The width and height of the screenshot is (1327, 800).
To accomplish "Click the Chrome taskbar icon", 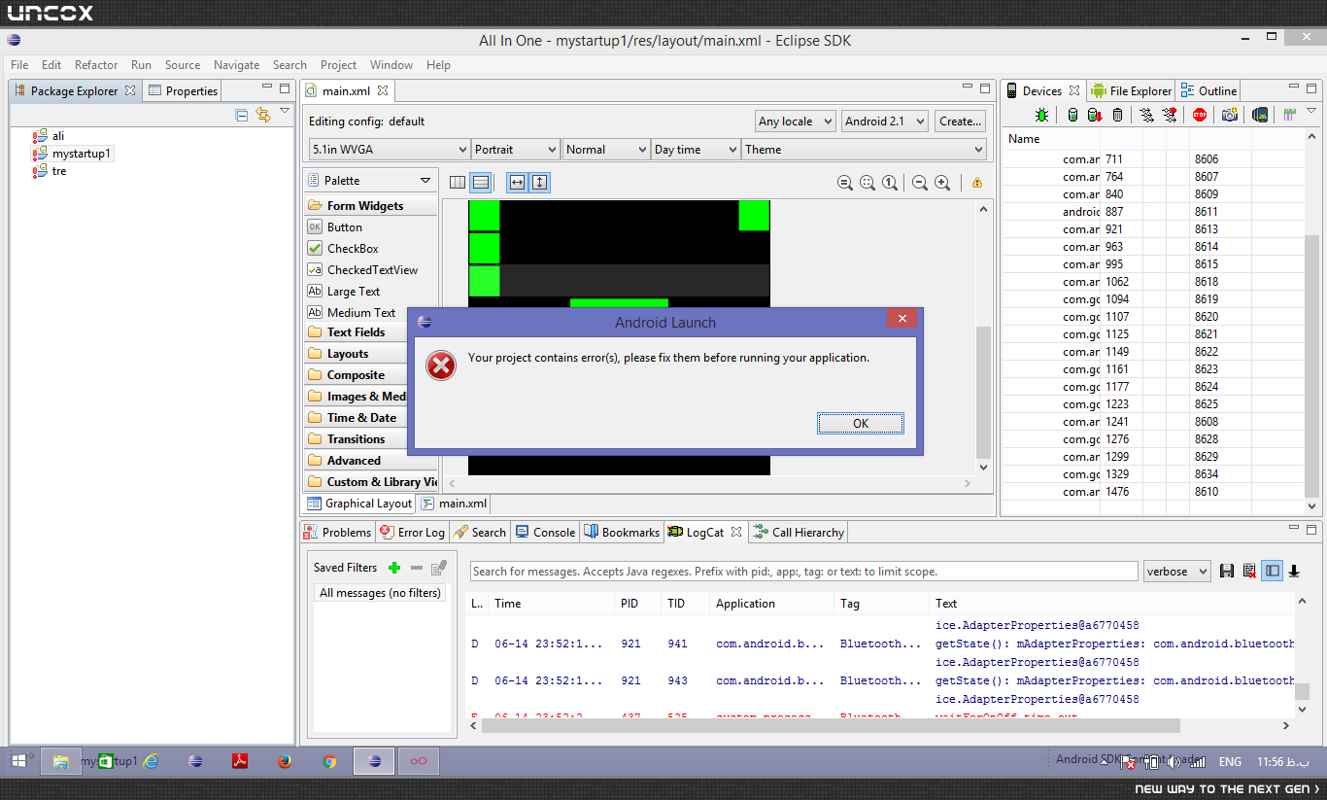I will click(x=329, y=761).
